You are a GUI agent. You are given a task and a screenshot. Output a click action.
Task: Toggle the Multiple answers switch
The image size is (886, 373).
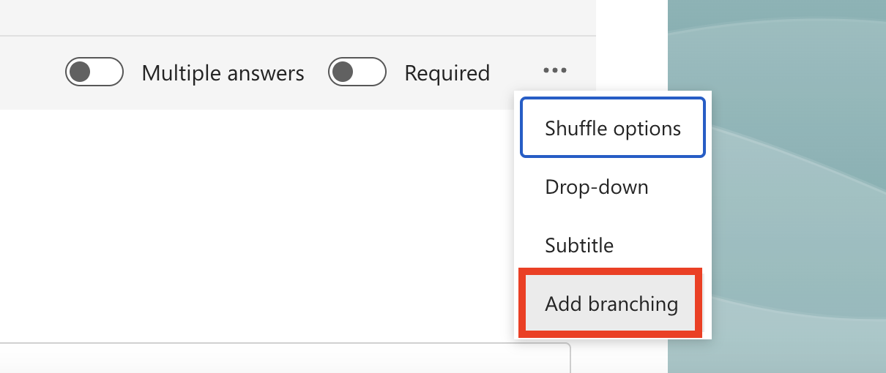tap(94, 72)
